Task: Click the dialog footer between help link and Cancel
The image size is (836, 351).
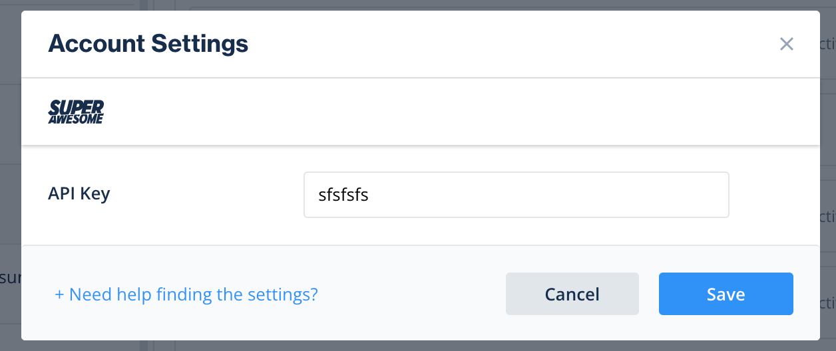Action: tap(413, 294)
